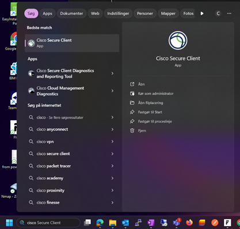Switch to Dokumenter filter tab
Viewport: 240px width, 229px height.
click(71, 13)
